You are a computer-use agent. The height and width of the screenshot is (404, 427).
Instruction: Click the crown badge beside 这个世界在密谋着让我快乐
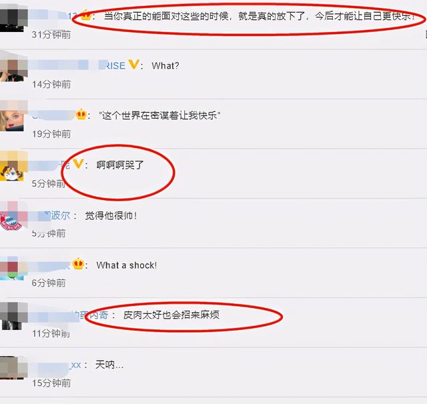coord(81,115)
